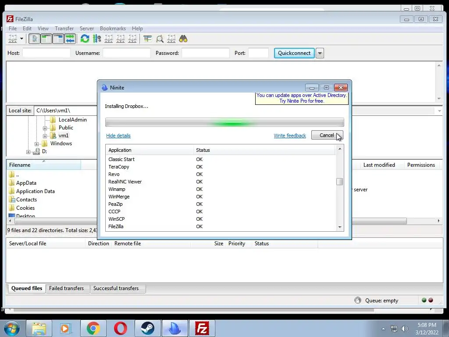Viewport: 449px width, 337px height.
Task: Focus the Host input field
Action: point(46,53)
